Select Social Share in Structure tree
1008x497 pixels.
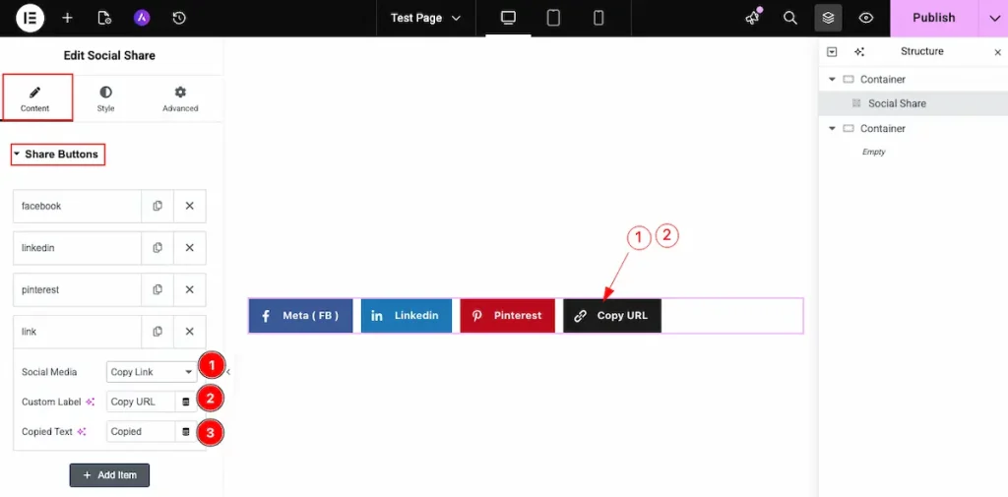897,103
